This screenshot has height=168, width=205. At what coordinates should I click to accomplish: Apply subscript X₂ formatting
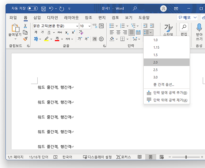[67, 33]
